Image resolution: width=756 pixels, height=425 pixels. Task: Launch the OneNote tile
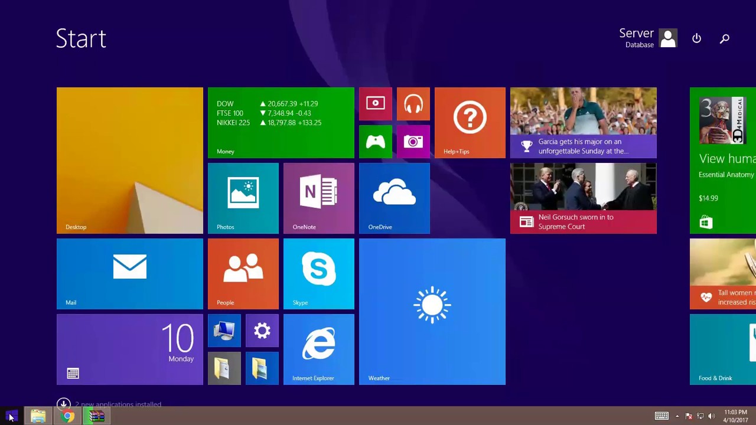click(x=319, y=198)
